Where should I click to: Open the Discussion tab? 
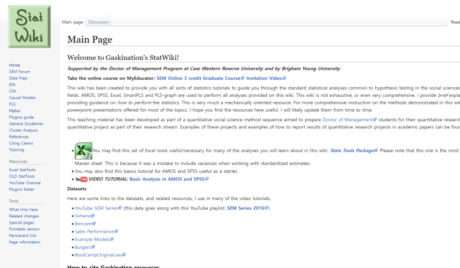(x=98, y=22)
